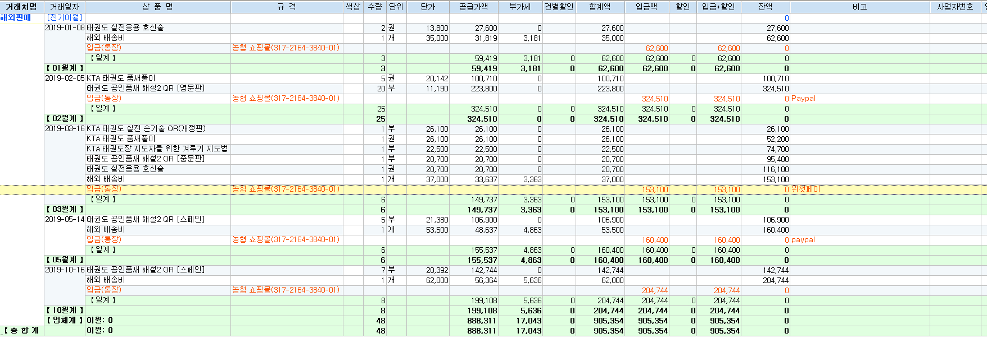Click the 2019-10-16 date cell
The image size is (987, 338).
[65, 270]
